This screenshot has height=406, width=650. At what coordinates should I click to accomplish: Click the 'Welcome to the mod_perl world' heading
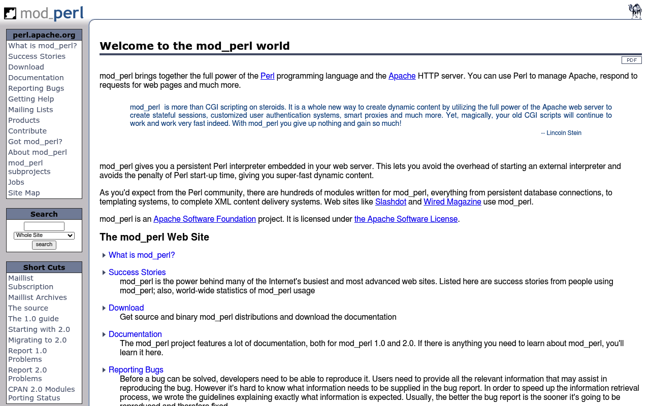coord(194,46)
